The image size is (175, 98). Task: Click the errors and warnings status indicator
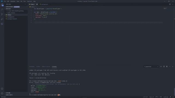tap(4, 97)
